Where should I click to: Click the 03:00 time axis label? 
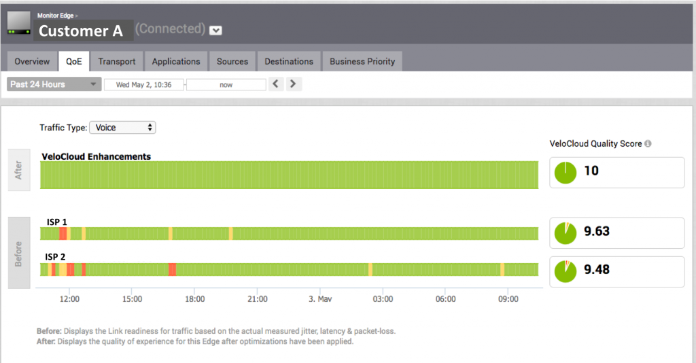[x=383, y=299]
